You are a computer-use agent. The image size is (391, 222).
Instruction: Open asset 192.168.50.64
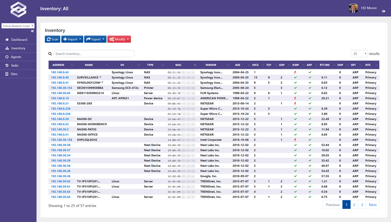tap(61, 197)
